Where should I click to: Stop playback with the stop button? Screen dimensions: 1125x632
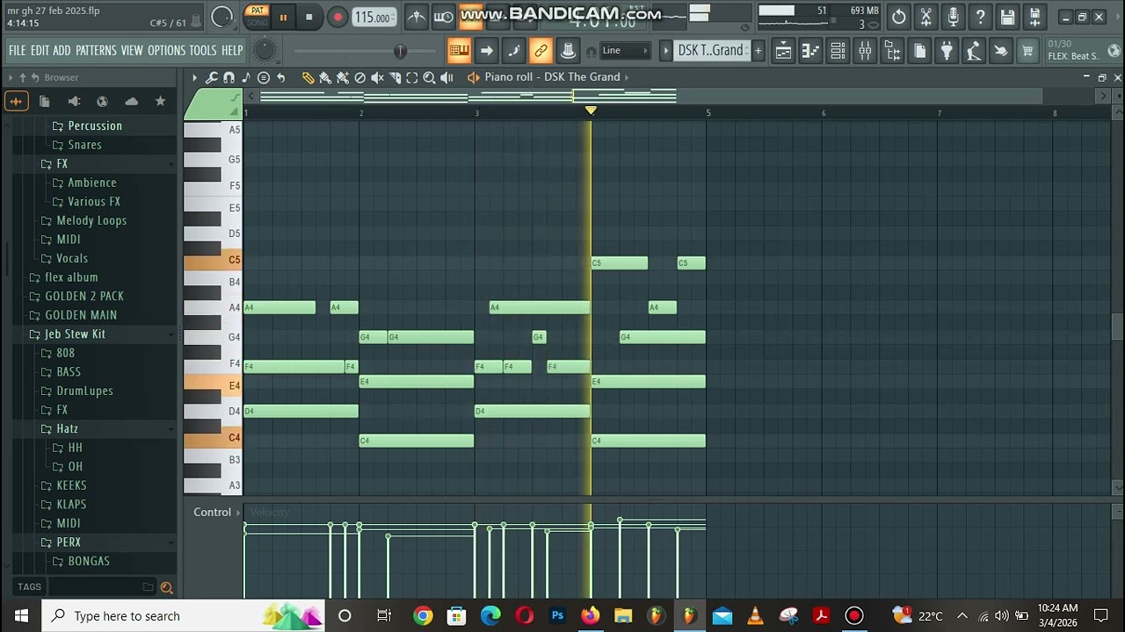coord(308,17)
